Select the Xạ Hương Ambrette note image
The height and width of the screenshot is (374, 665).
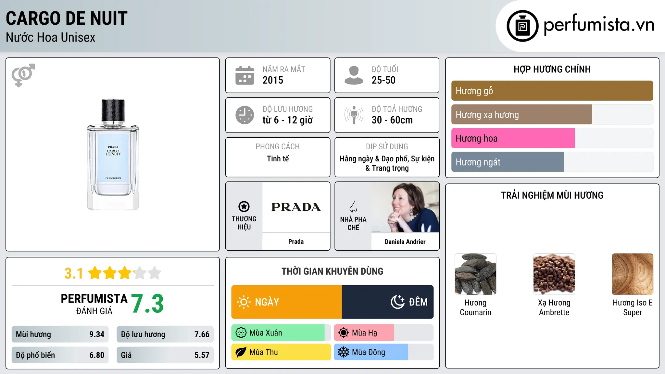(554, 274)
